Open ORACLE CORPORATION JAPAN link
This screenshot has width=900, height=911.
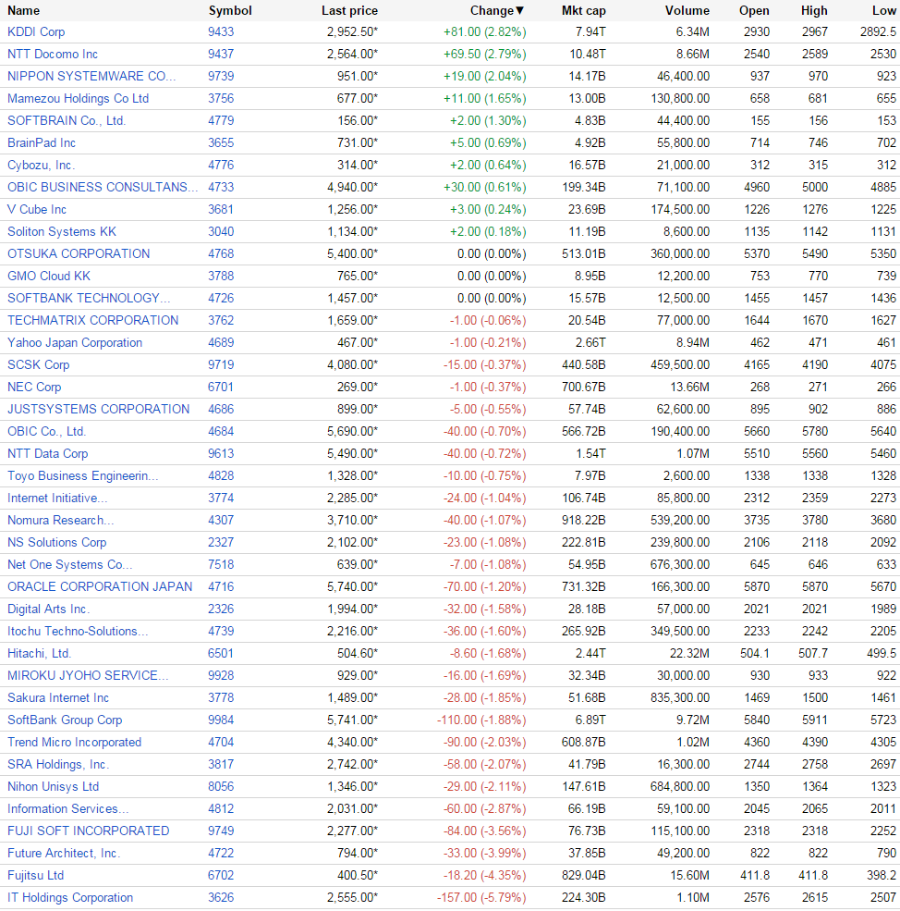100,586
